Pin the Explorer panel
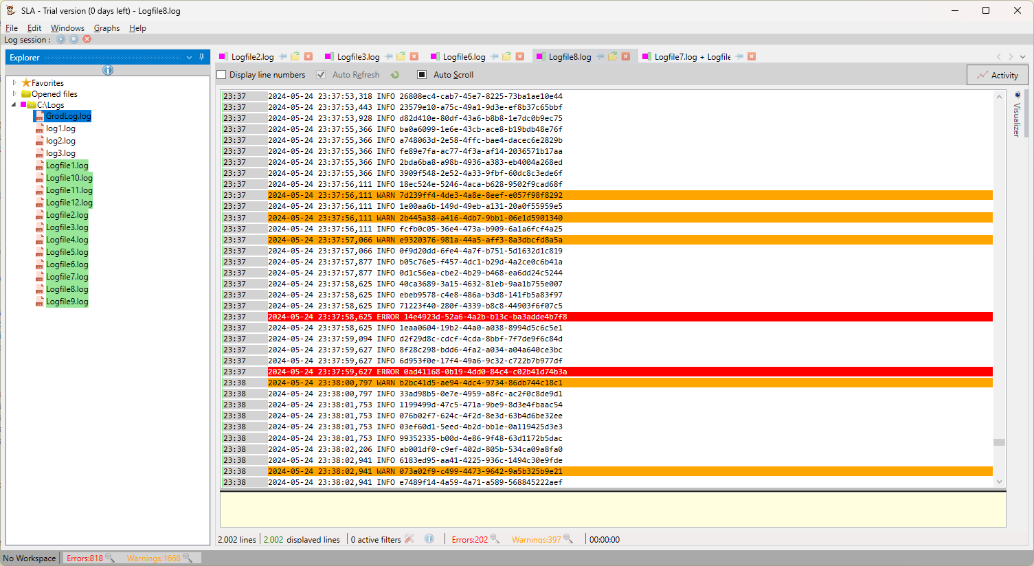Image resolution: width=1034 pixels, height=566 pixels. tap(201, 57)
